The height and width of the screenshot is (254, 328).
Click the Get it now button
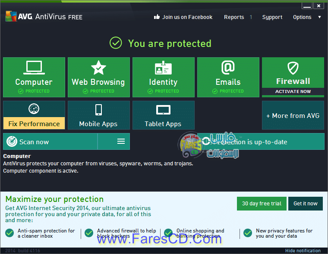(x=306, y=204)
